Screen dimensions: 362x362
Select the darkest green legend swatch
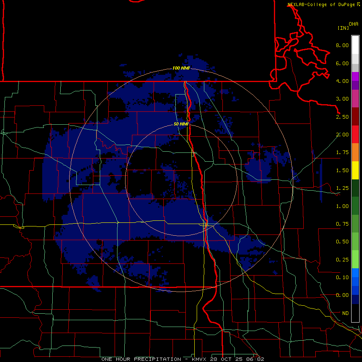355,188
